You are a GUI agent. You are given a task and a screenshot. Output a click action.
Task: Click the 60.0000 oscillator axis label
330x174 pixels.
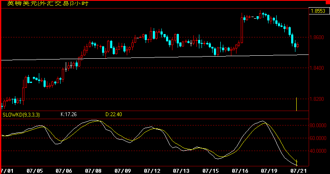[x=318, y=138]
